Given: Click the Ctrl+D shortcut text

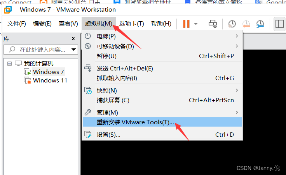Looking at the screenshot, I should [x=225, y=135].
